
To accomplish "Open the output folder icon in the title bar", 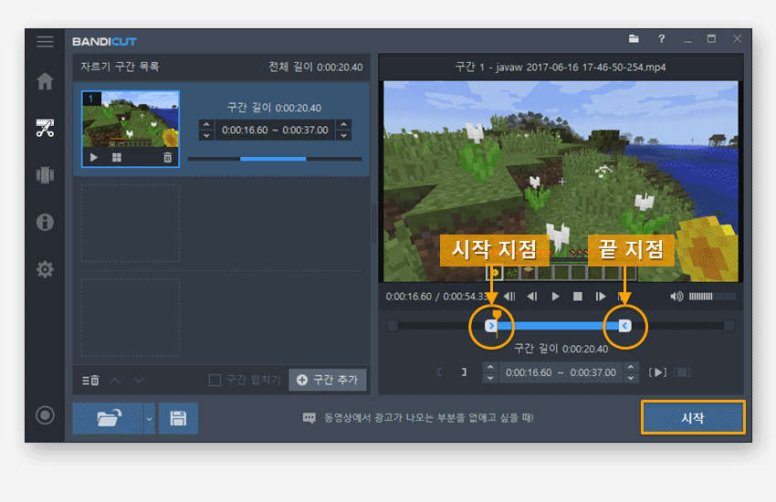I will coord(634,38).
